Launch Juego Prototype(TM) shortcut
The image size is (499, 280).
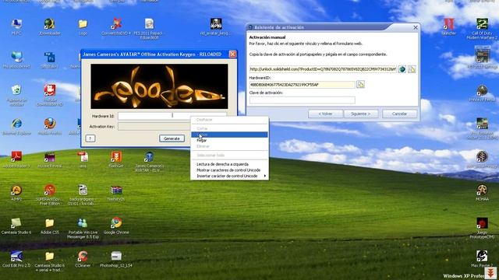coord(482,228)
